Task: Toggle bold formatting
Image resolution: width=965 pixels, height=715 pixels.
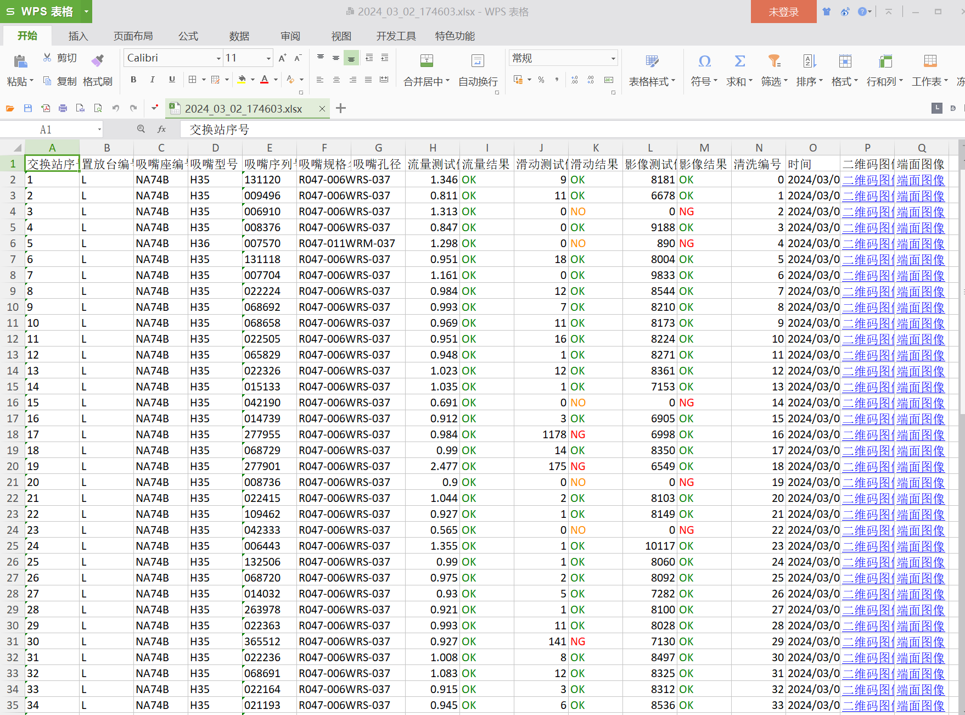Action: [x=133, y=80]
